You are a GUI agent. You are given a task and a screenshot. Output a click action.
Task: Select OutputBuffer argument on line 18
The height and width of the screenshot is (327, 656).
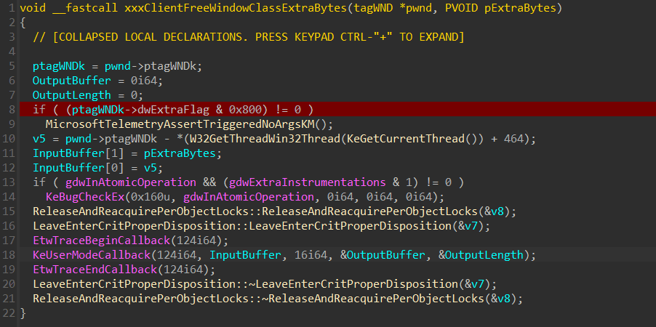click(x=385, y=254)
